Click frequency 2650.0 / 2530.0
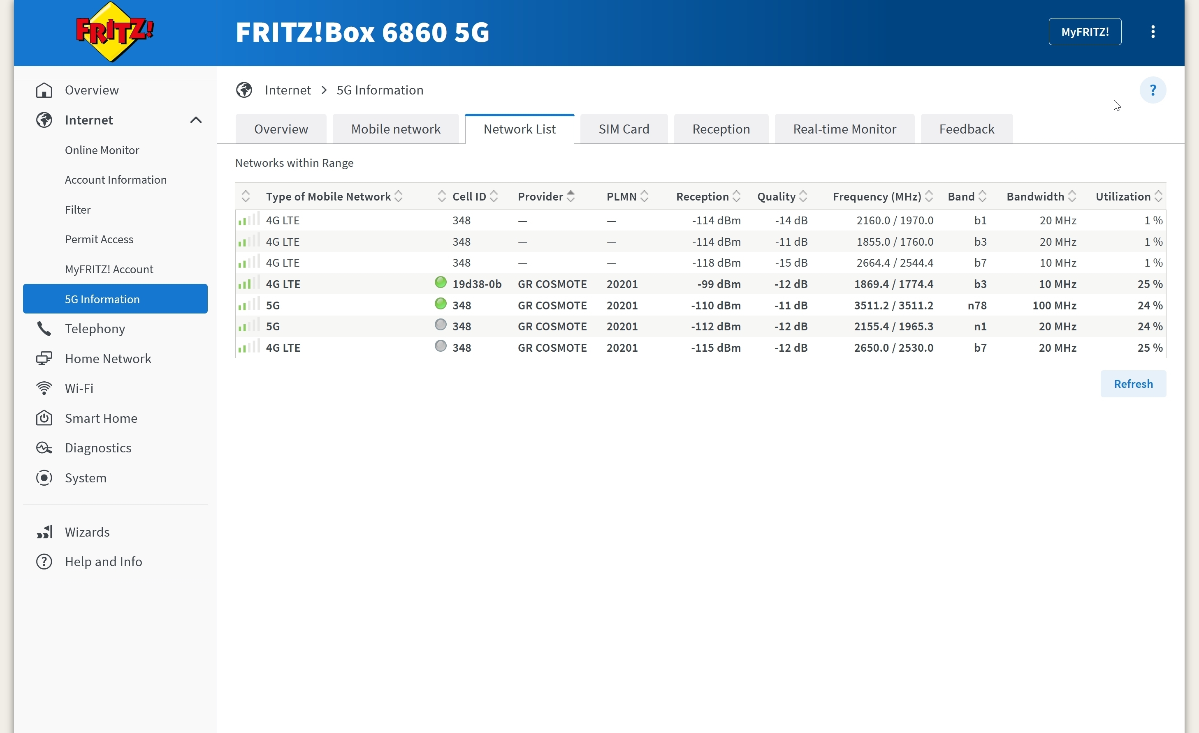Image resolution: width=1199 pixels, height=733 pixels. click(x=893, y=348)
